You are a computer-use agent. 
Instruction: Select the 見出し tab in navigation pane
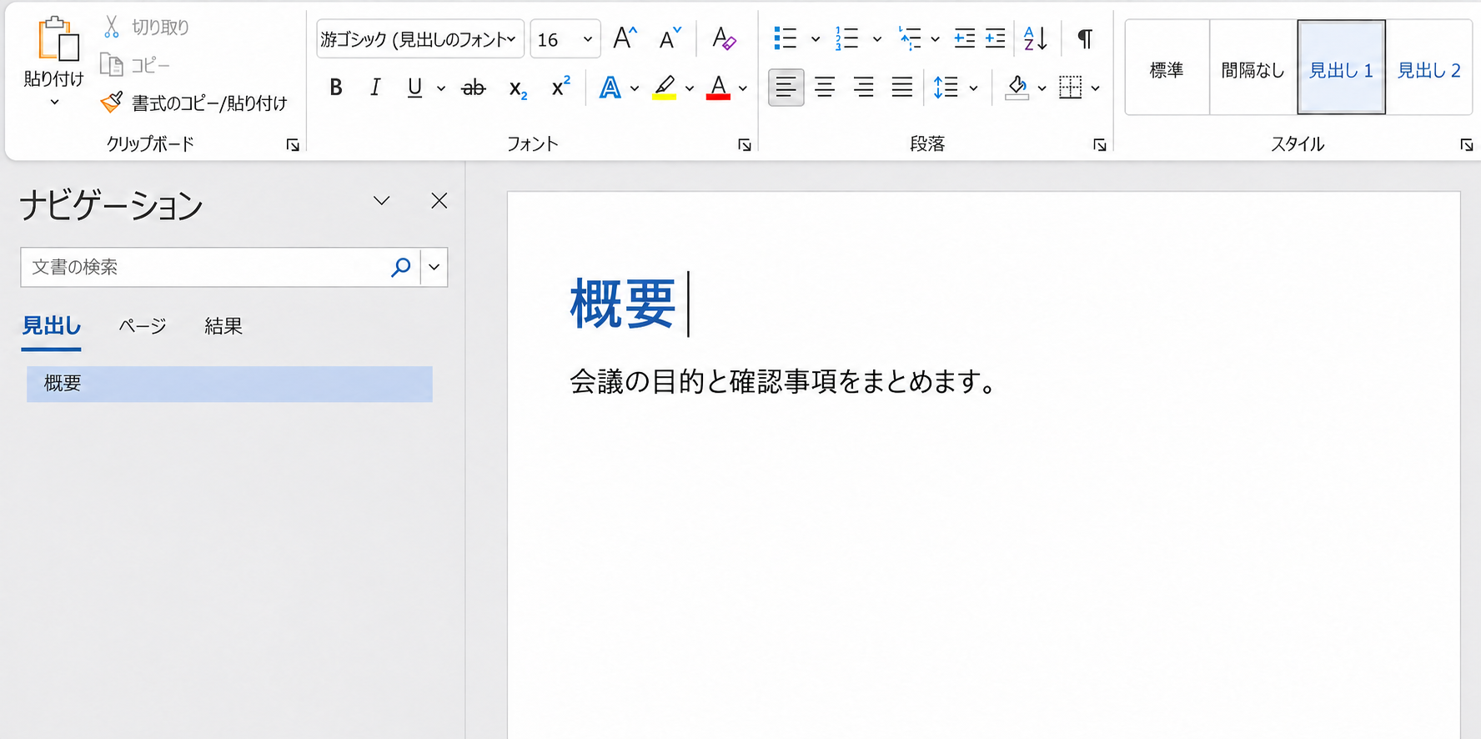coord(52,326)
